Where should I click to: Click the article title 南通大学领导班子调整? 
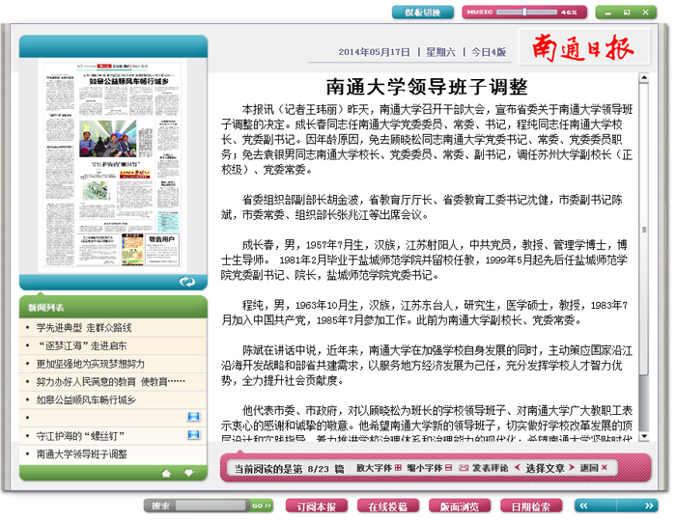[427, 87]
